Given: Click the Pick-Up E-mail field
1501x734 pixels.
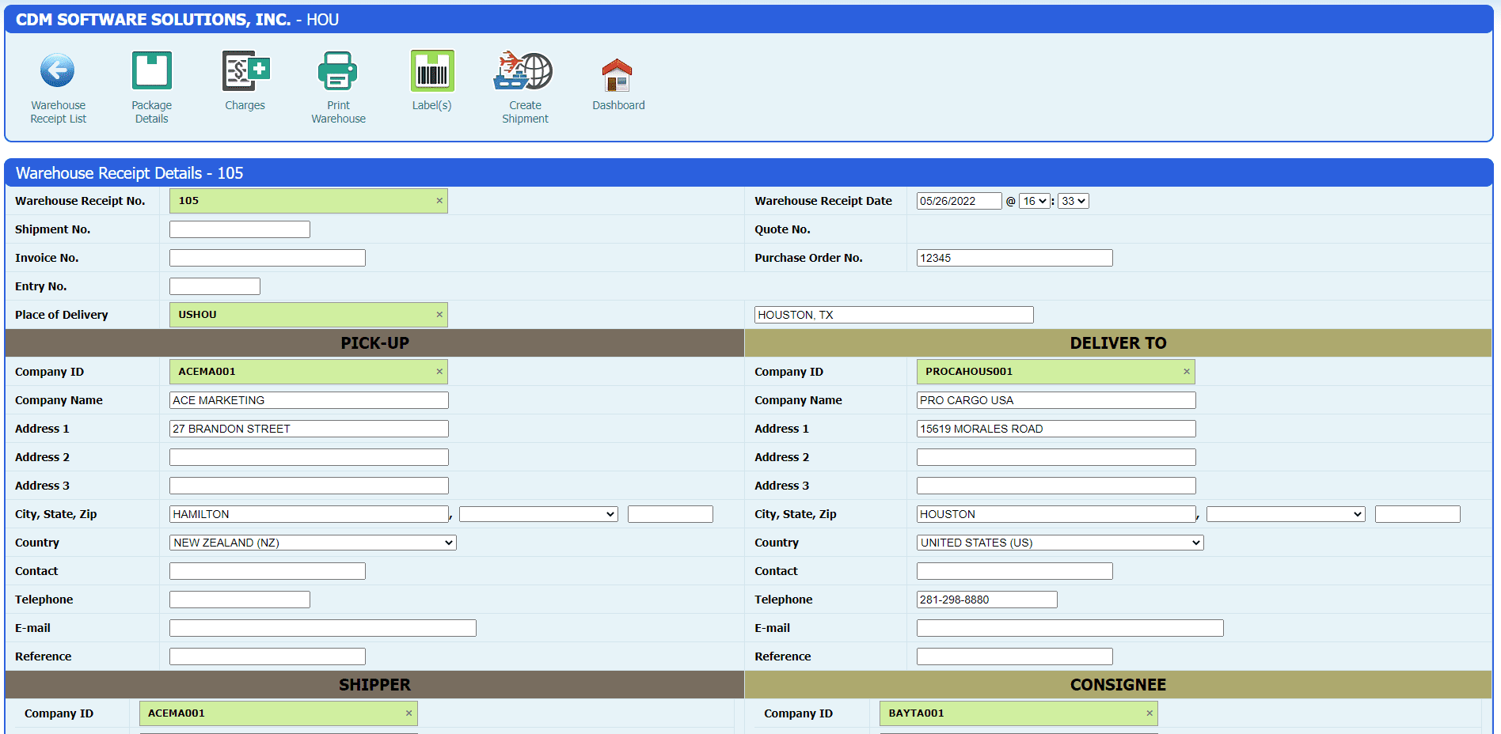Looking at the screenshot, I should coord(323,628).
